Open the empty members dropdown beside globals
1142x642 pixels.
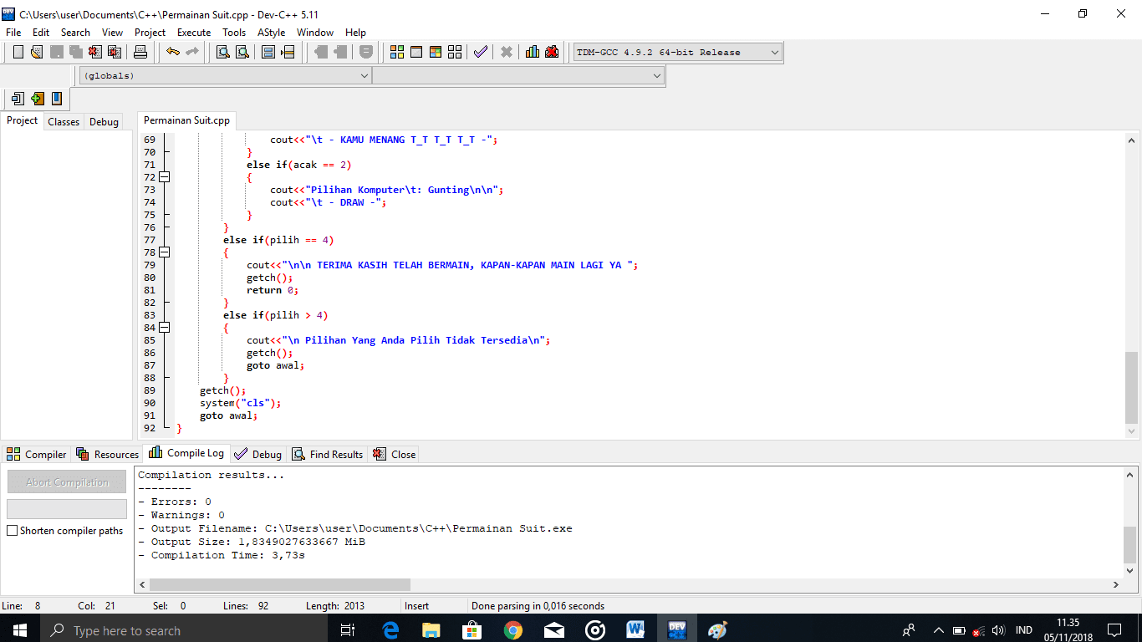[518, 75]
